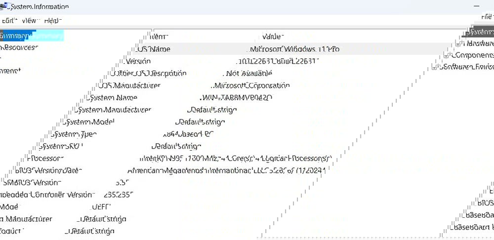
Task: Select the Processor row
Action: point(45,159)
